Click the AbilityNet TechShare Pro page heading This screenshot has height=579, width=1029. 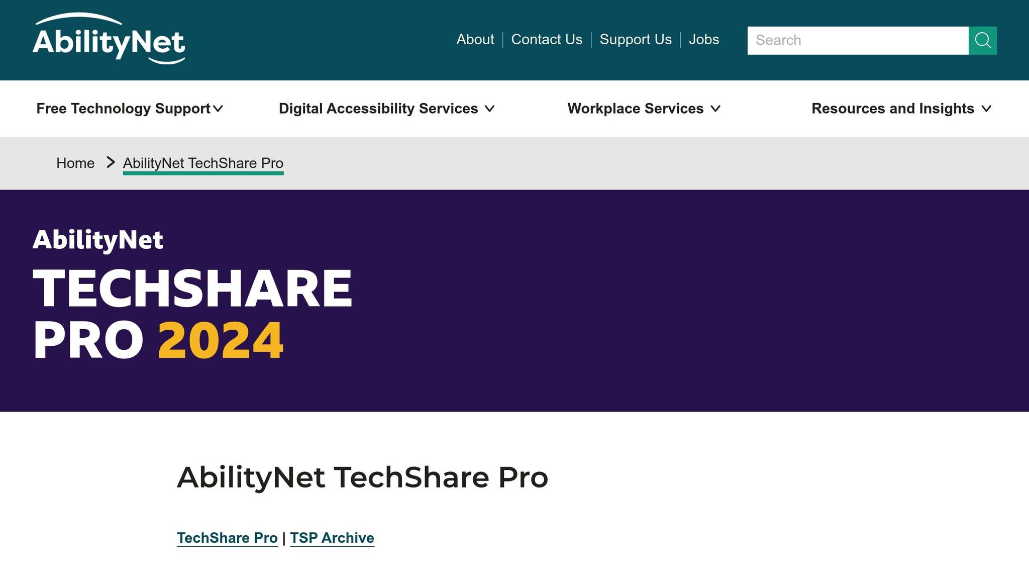362,477
